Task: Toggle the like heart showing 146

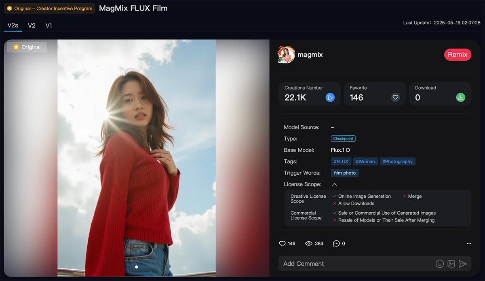Action: click(283, 243)
